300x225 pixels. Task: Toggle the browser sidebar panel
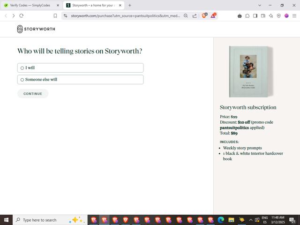pos(255,16)
